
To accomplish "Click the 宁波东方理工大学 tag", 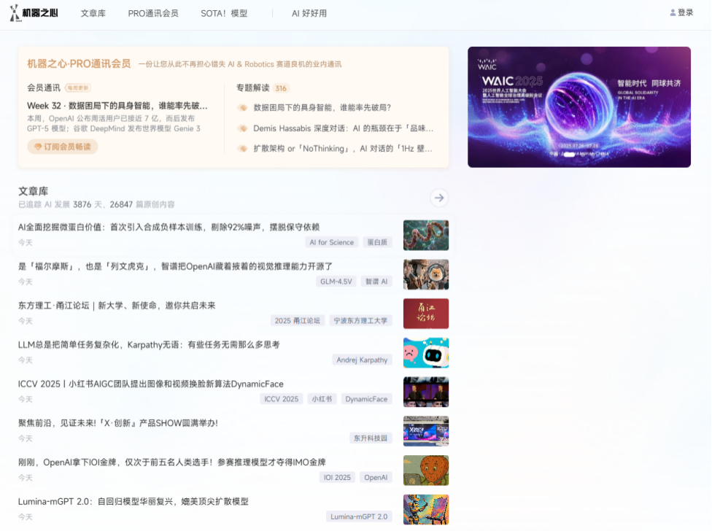I will pos(360,320).
